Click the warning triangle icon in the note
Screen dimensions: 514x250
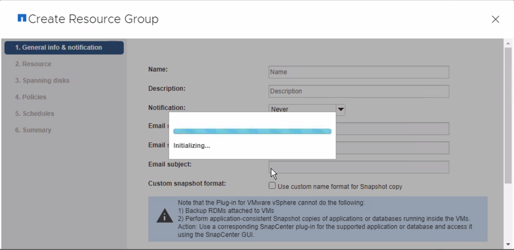click(164, 216)
